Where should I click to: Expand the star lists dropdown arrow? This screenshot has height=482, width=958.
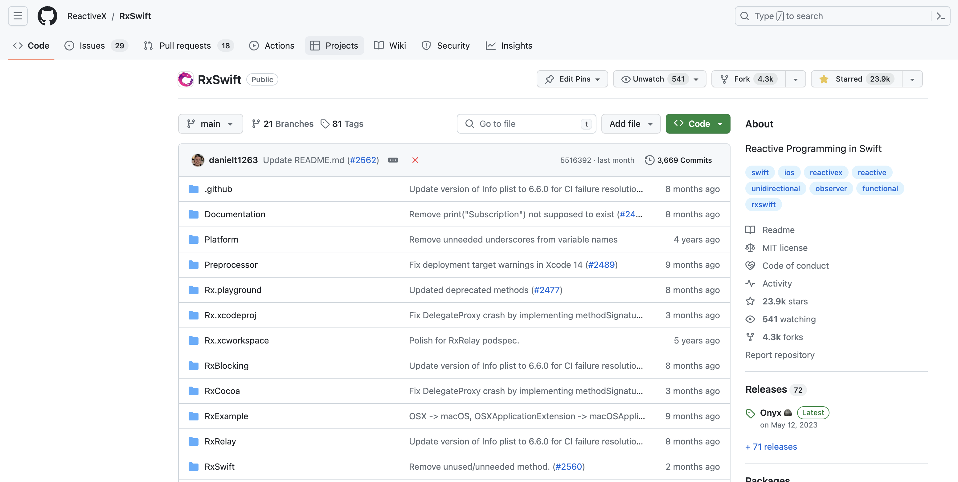[x=912, y=79]
